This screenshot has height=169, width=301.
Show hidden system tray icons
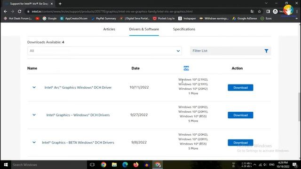coord(255,165)
